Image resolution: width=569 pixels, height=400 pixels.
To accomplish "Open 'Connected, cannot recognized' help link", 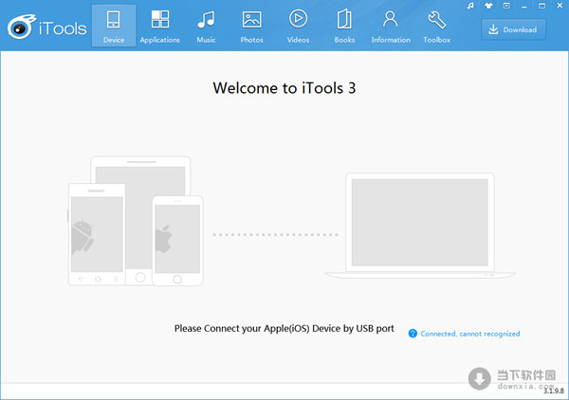I will pos(470,334).
